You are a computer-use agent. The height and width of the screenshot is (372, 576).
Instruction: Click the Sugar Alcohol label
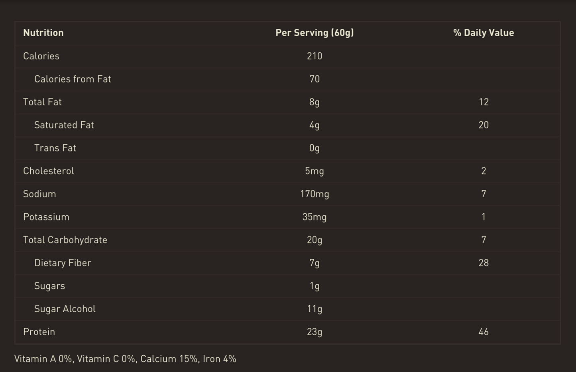65,309
